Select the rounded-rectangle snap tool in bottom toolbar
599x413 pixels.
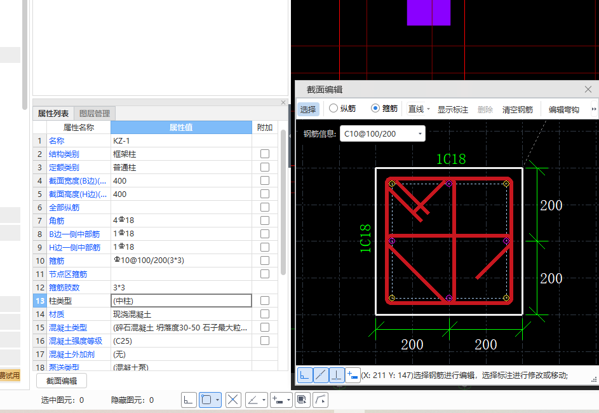tap(206, 400)
